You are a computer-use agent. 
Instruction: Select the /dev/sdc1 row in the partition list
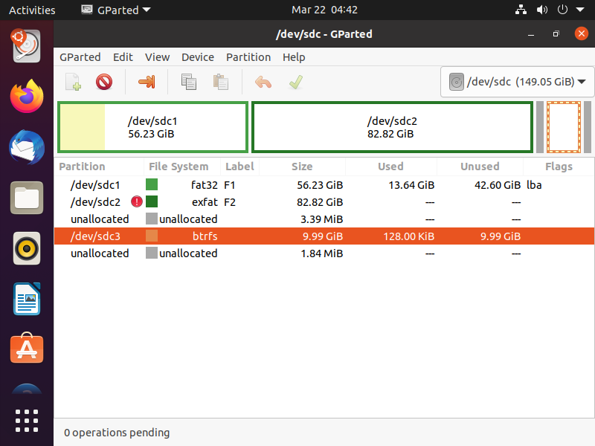coord(324,185)
